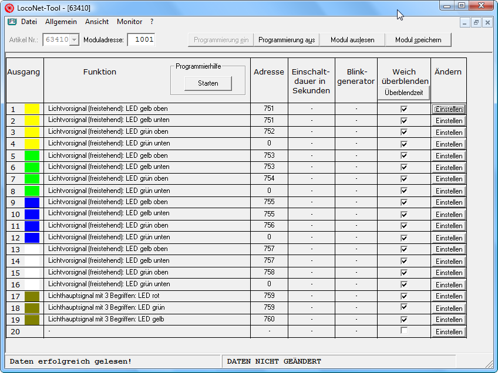Restore the inner document window
This screenshot has width=498, height=373.
pyautogui.click(x=476, y=22)
